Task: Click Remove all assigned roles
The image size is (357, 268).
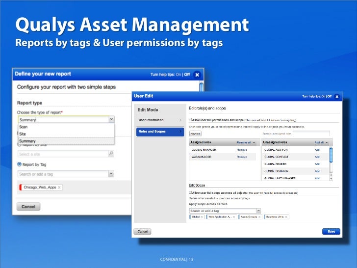Action: [244, 142]
